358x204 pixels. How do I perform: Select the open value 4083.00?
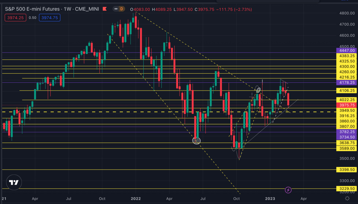tap(142, 9)
